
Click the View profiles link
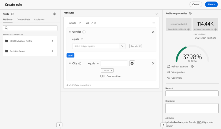[178, 72]
